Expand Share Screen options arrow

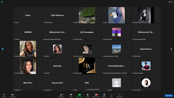pyautogui.click(x=83, y=95)
